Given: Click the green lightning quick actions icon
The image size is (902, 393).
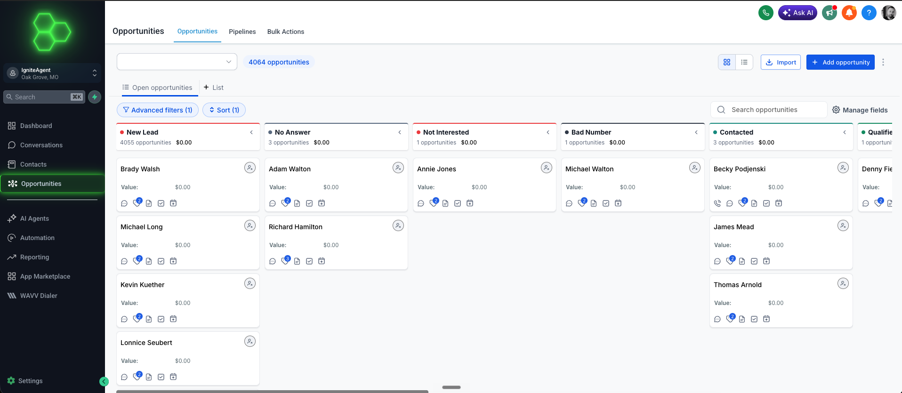Looking at the screenshot, I should (x=95, y=97).
